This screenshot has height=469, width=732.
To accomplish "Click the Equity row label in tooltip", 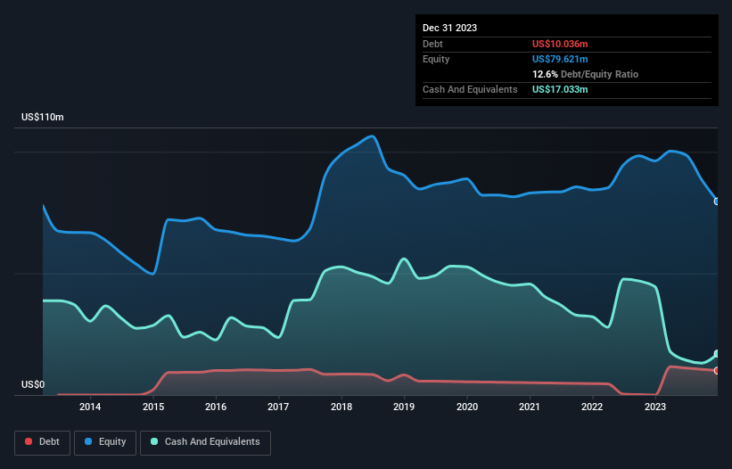I will (436, 59).
